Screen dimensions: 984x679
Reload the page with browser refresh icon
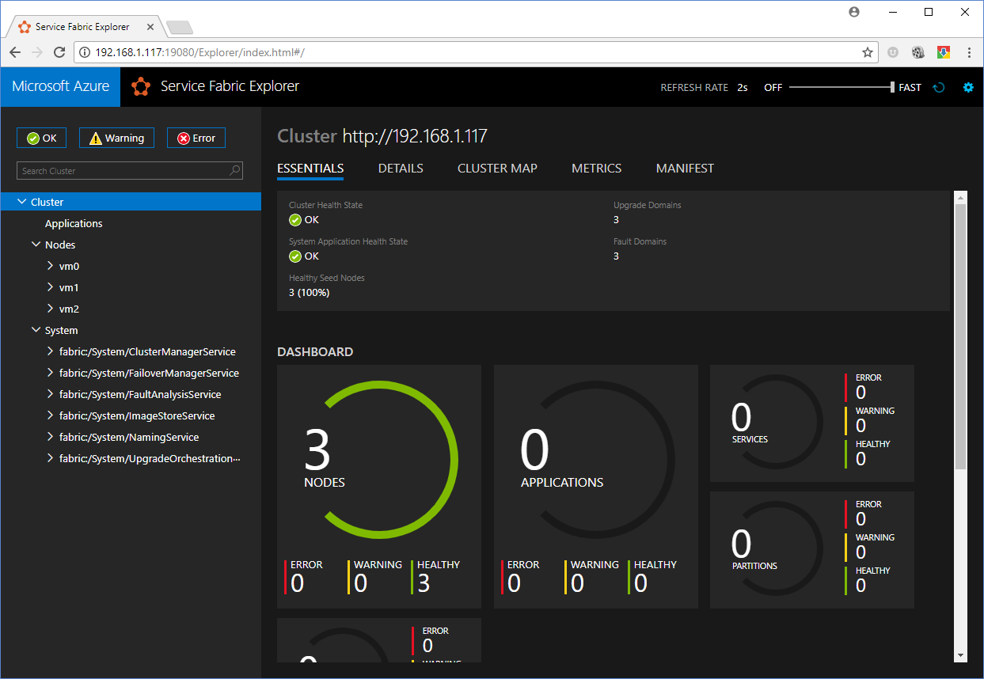tap(59, 52)
